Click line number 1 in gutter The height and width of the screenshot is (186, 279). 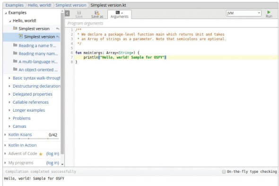click(72, 29)
